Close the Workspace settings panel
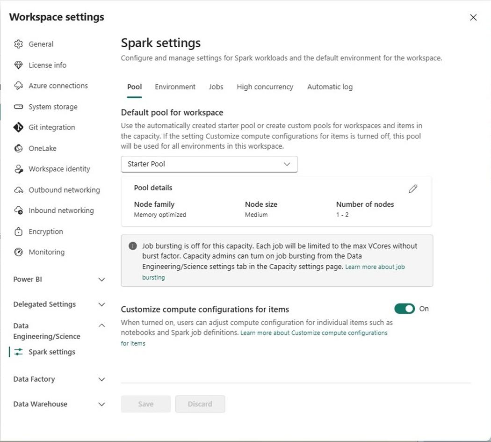Screen dimensions: 491x442 tap(473, 18)
